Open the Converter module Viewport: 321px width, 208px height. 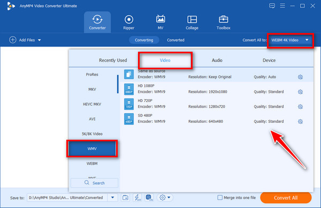[x=97, y=22]
